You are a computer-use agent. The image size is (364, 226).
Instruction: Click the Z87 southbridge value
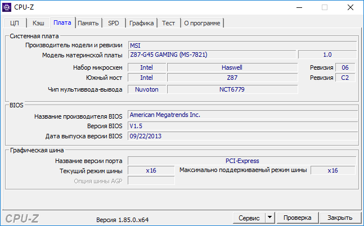pyautogui.click(x=232, y=78)
